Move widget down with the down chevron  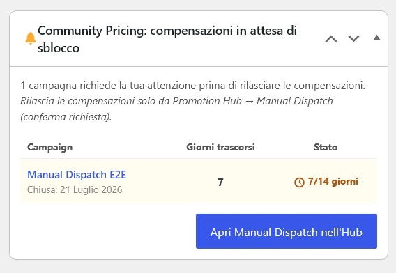353,38
